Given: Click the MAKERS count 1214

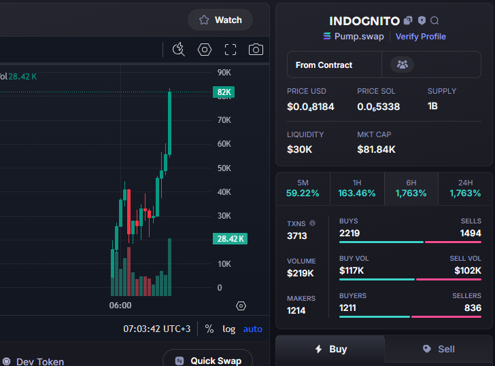Looking at the screenshot, I should 296,310.
